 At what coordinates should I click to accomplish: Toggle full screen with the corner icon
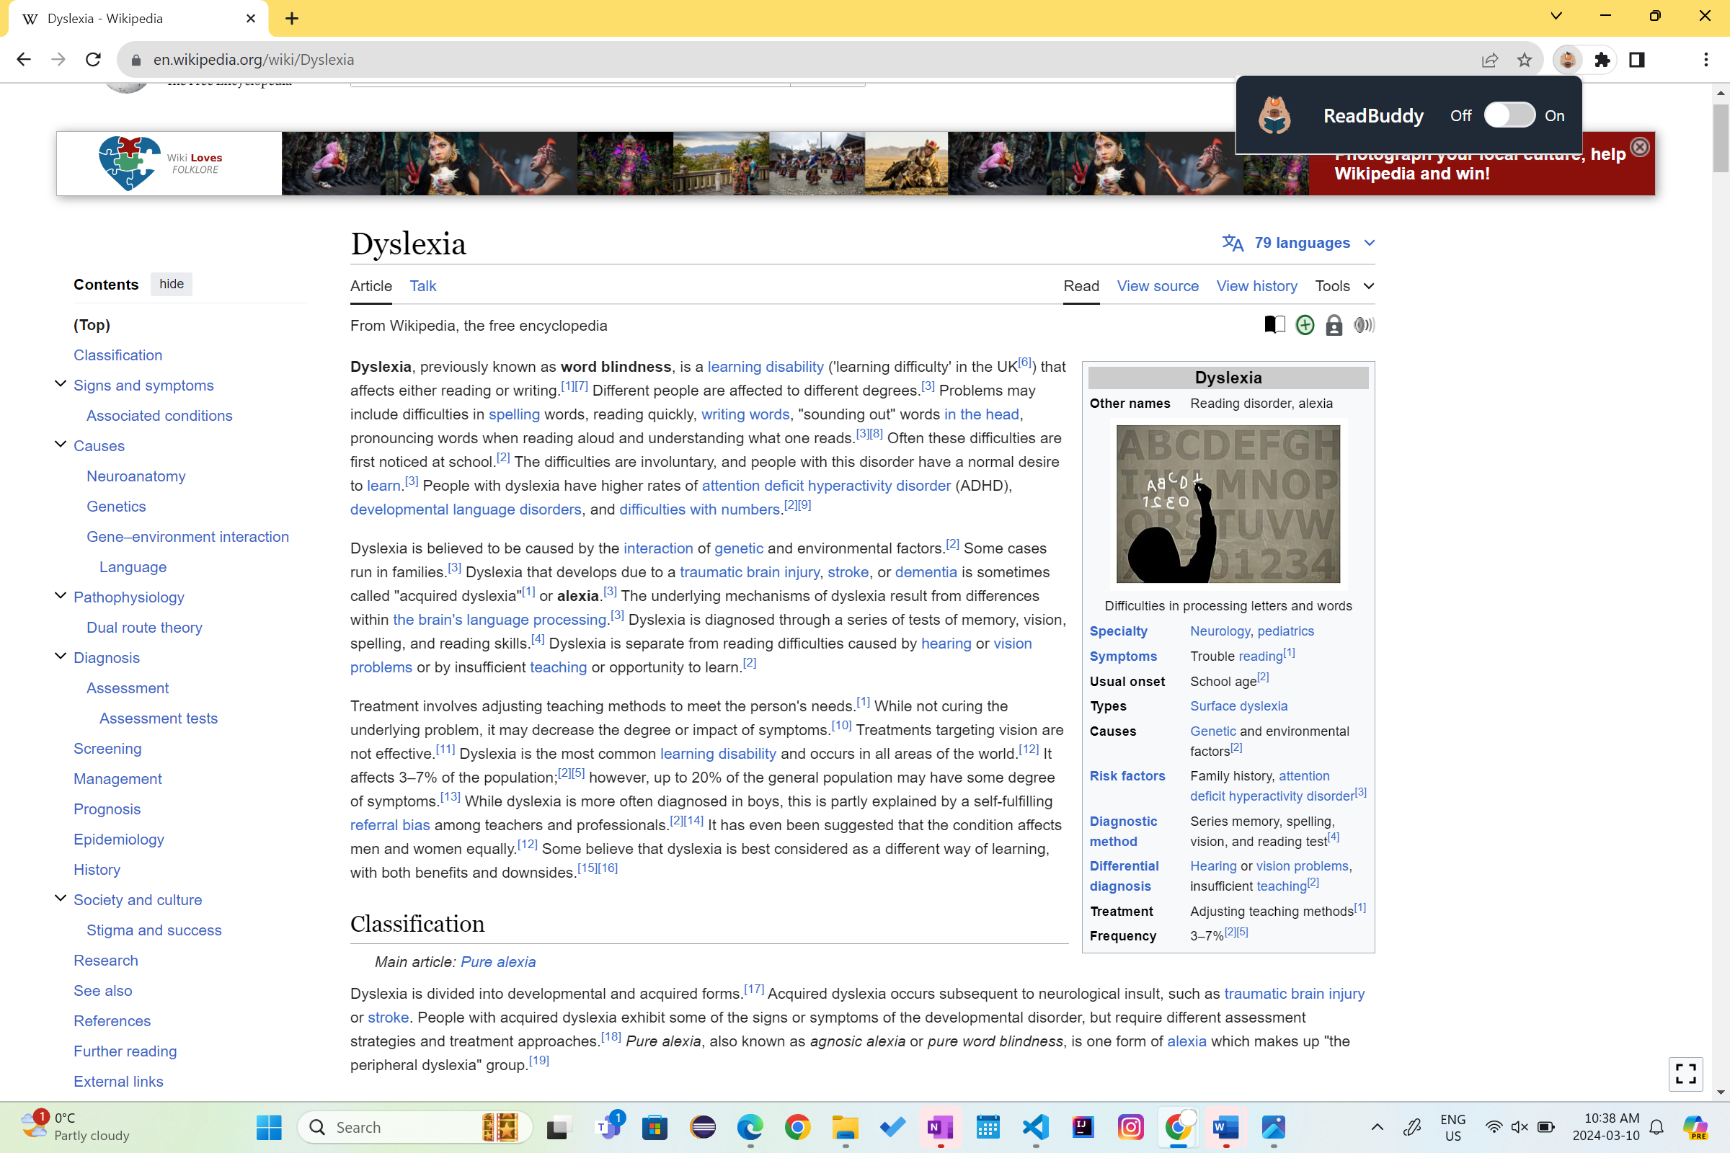[1685, 1074]
